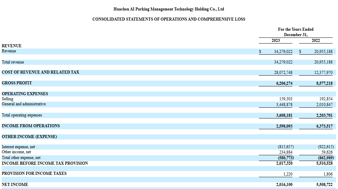Screen dimensions: 338x189
Task: Click total operating expenses value 3,608,181
Action: click(284, 115)
